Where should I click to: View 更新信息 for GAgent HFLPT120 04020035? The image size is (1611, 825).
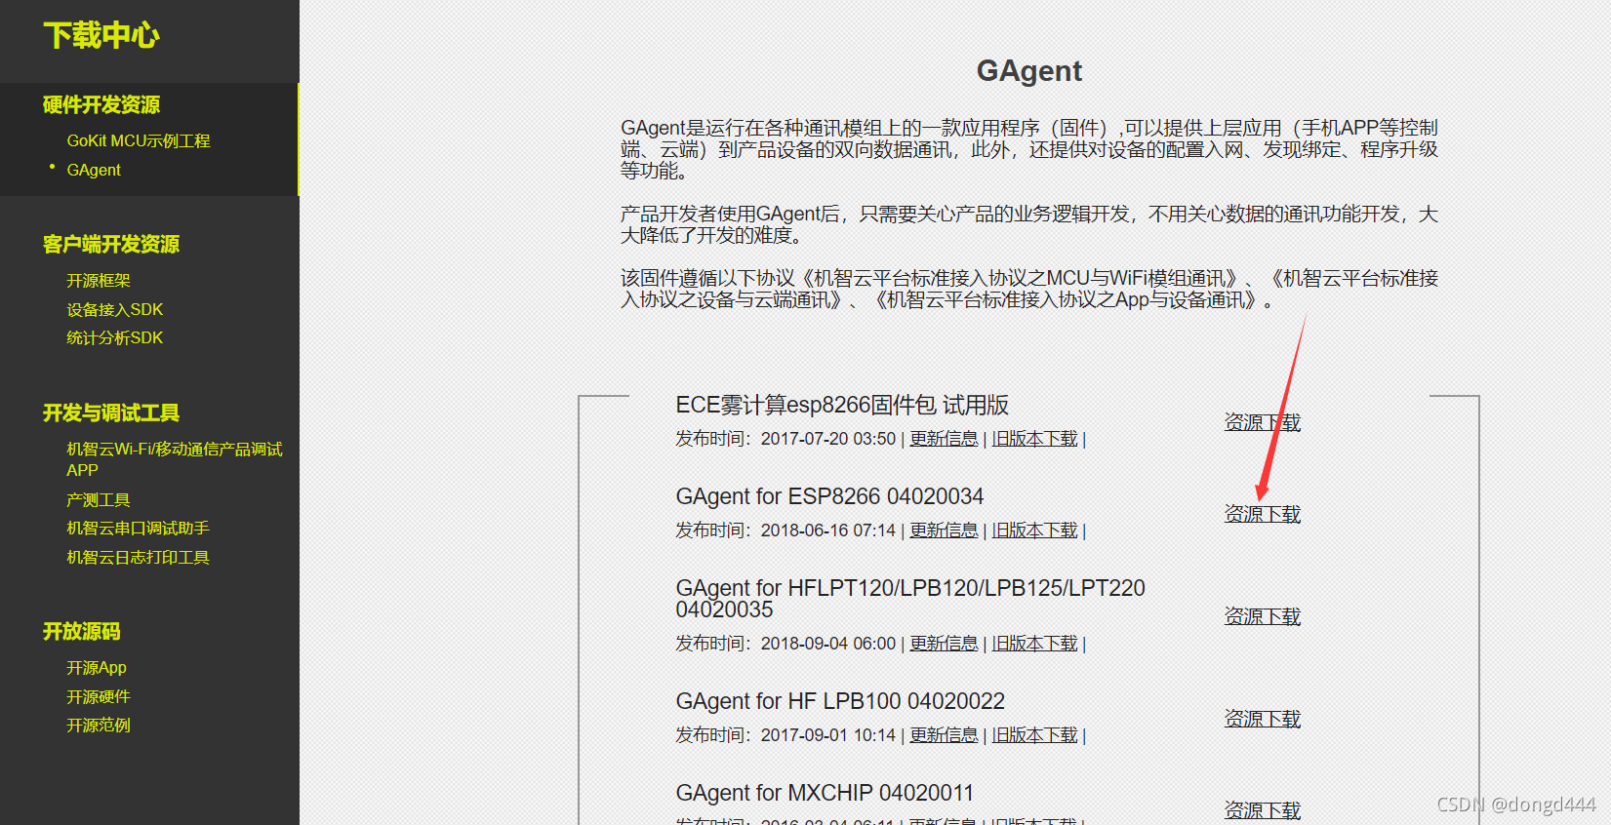point(944,644)
